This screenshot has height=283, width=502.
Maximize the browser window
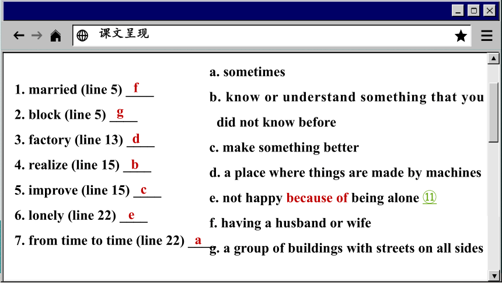[473, 11]
